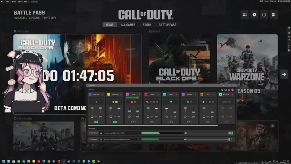
Task: Toggle Elgato Wave channel green effects button
Action: pos(96,122)
